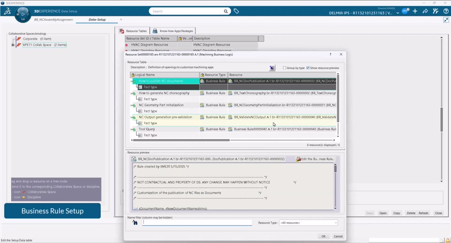Screen dimensions: 451x243
Task: Select the Corporate (0 item) tree entry
Action: click(x=37, y=39)
